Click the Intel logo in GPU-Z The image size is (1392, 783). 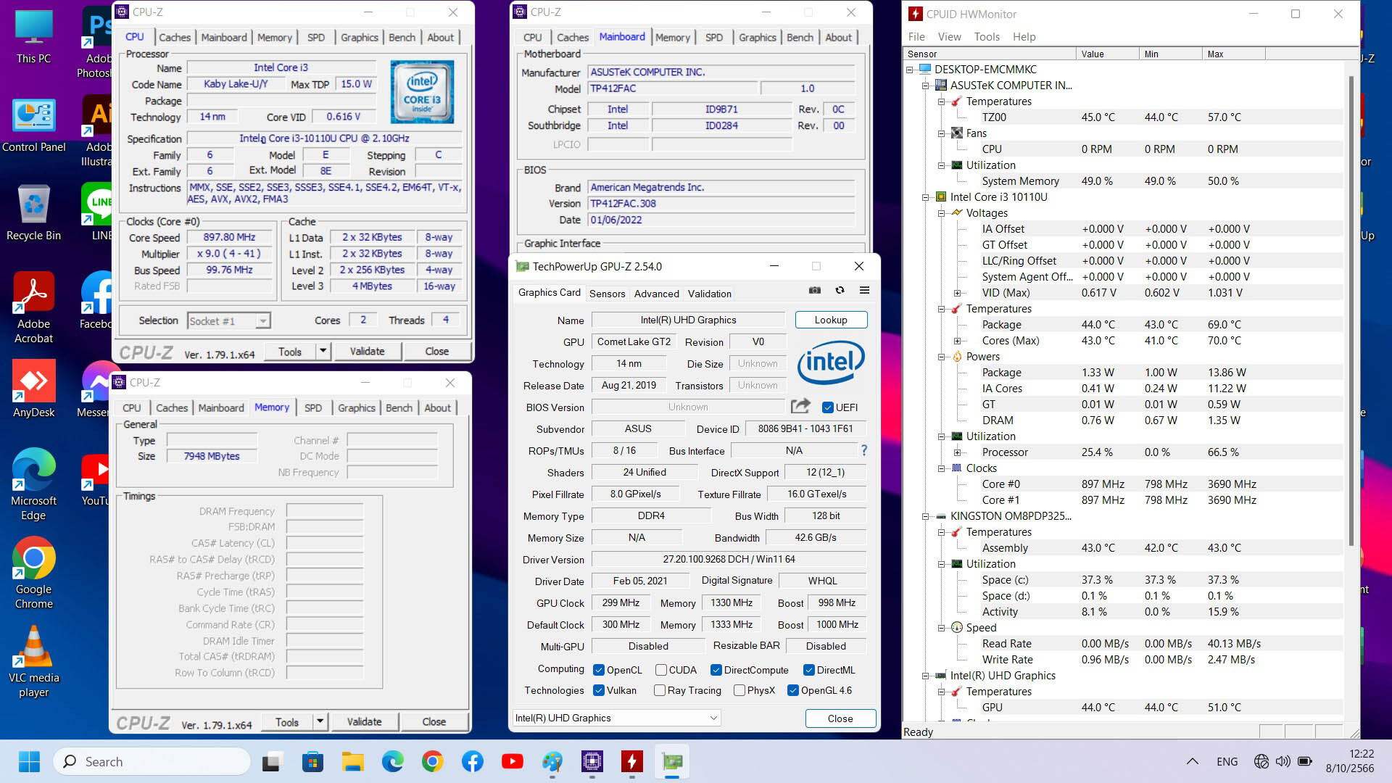click(831, 362)
